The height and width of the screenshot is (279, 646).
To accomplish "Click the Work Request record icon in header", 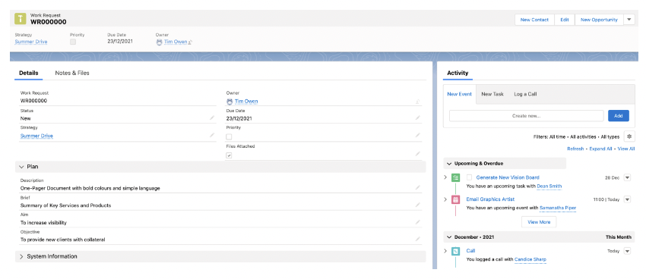I will pyautogui.click(x=21, y=19).
